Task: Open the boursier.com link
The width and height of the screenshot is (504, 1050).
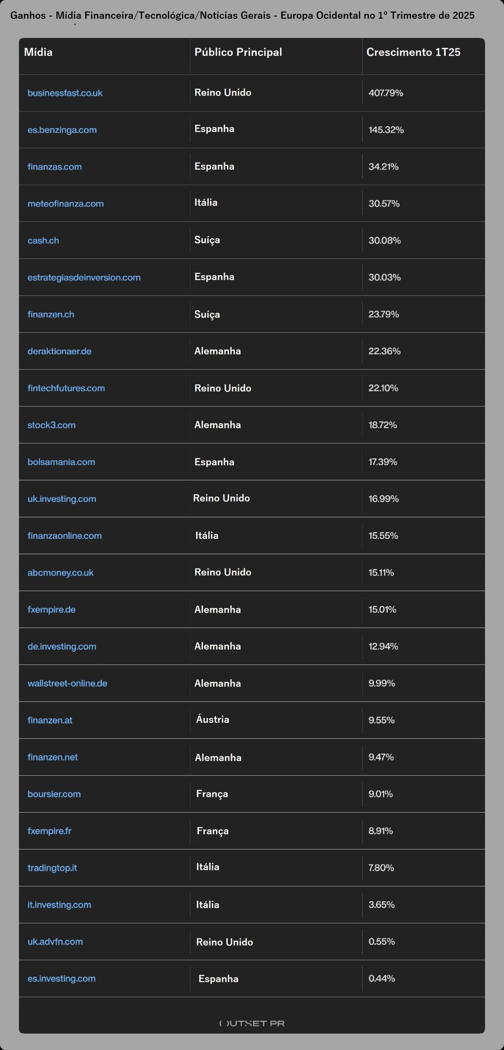Action: 54,794
